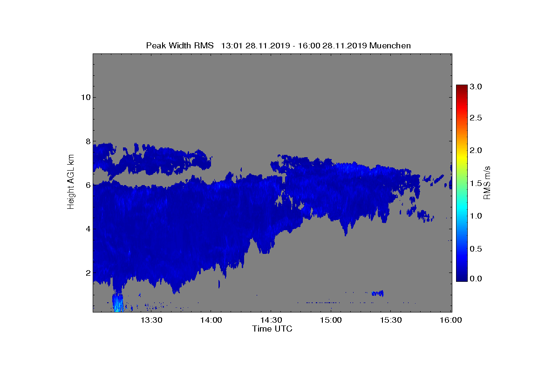
Task: Click the plot title "Peak Width RMS"
Action: (x=180, y=46)
